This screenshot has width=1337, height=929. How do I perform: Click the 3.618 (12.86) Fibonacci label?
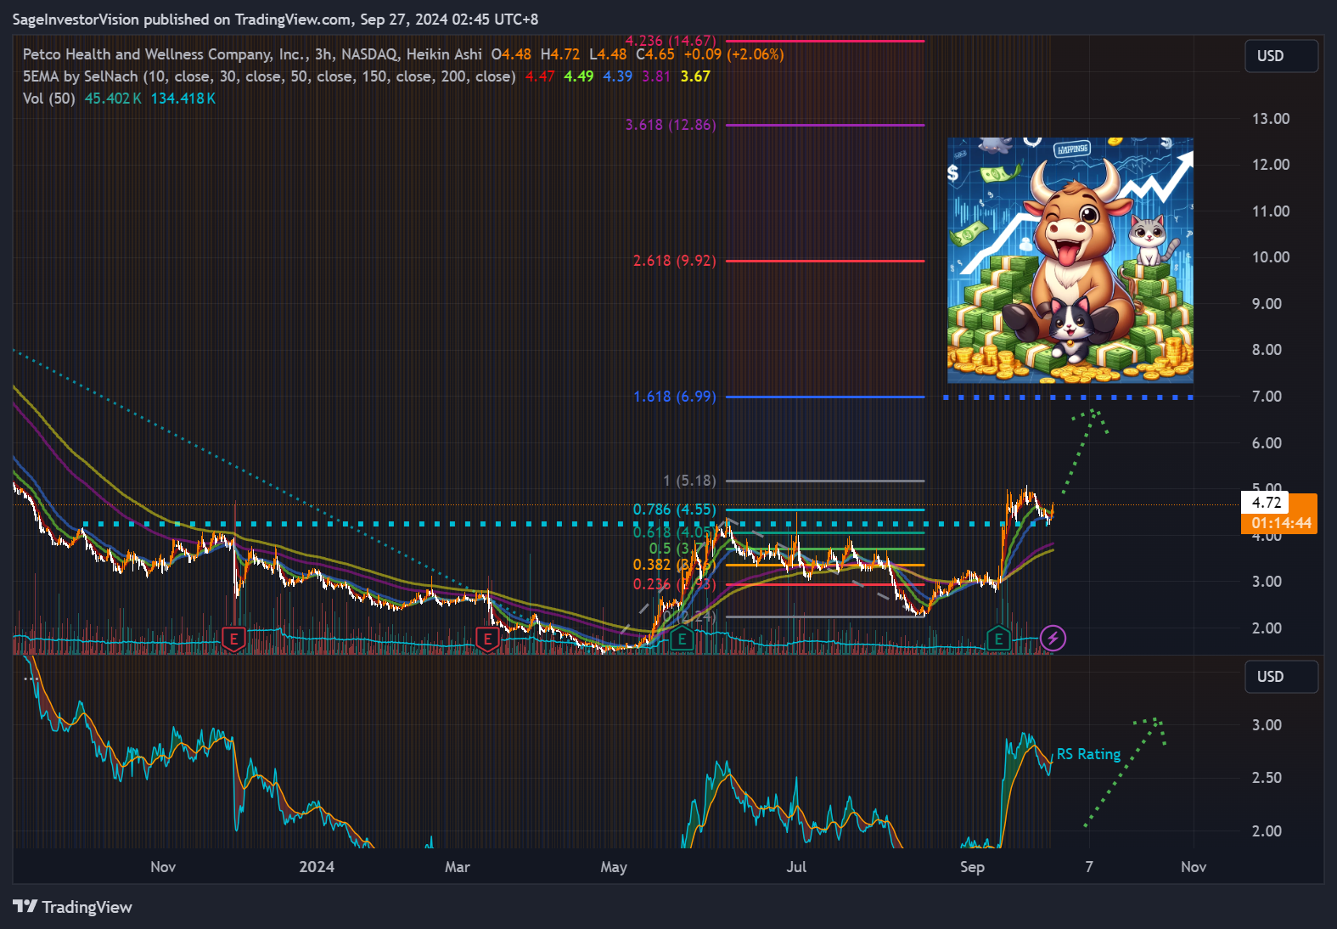click(x=671, y=125)
